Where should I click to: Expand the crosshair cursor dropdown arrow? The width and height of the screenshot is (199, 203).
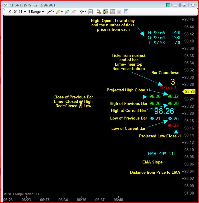(85, 12)
